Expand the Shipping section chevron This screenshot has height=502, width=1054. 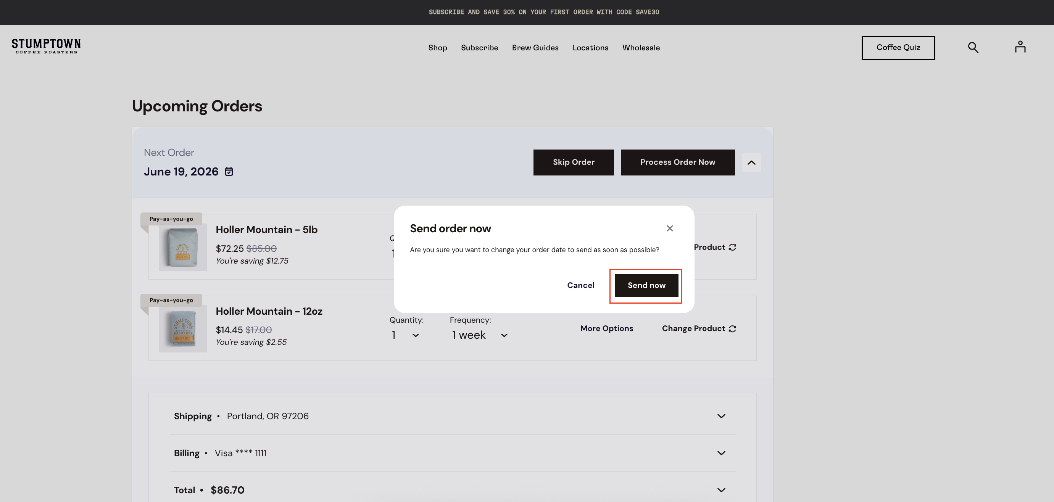(721, 416)
